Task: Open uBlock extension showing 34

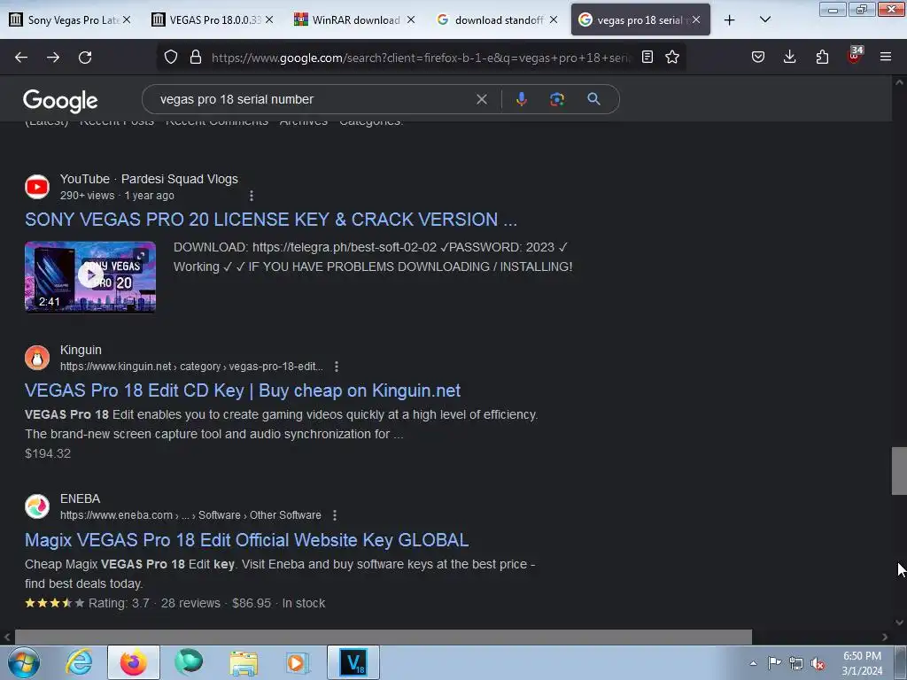Action: pyautogui.click(x=855, y=56)
